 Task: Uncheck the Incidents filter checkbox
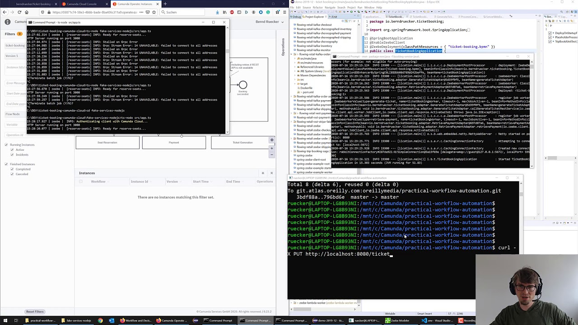click(12, 155)
